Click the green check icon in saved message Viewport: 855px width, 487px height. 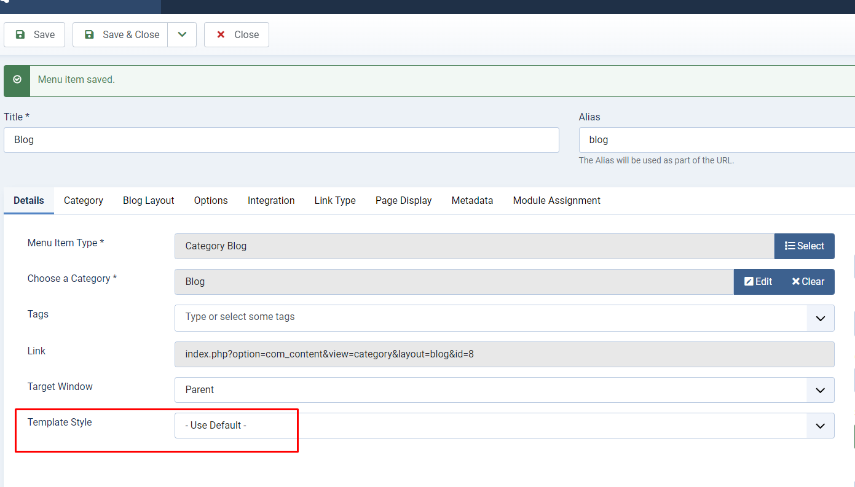(17, 80)
